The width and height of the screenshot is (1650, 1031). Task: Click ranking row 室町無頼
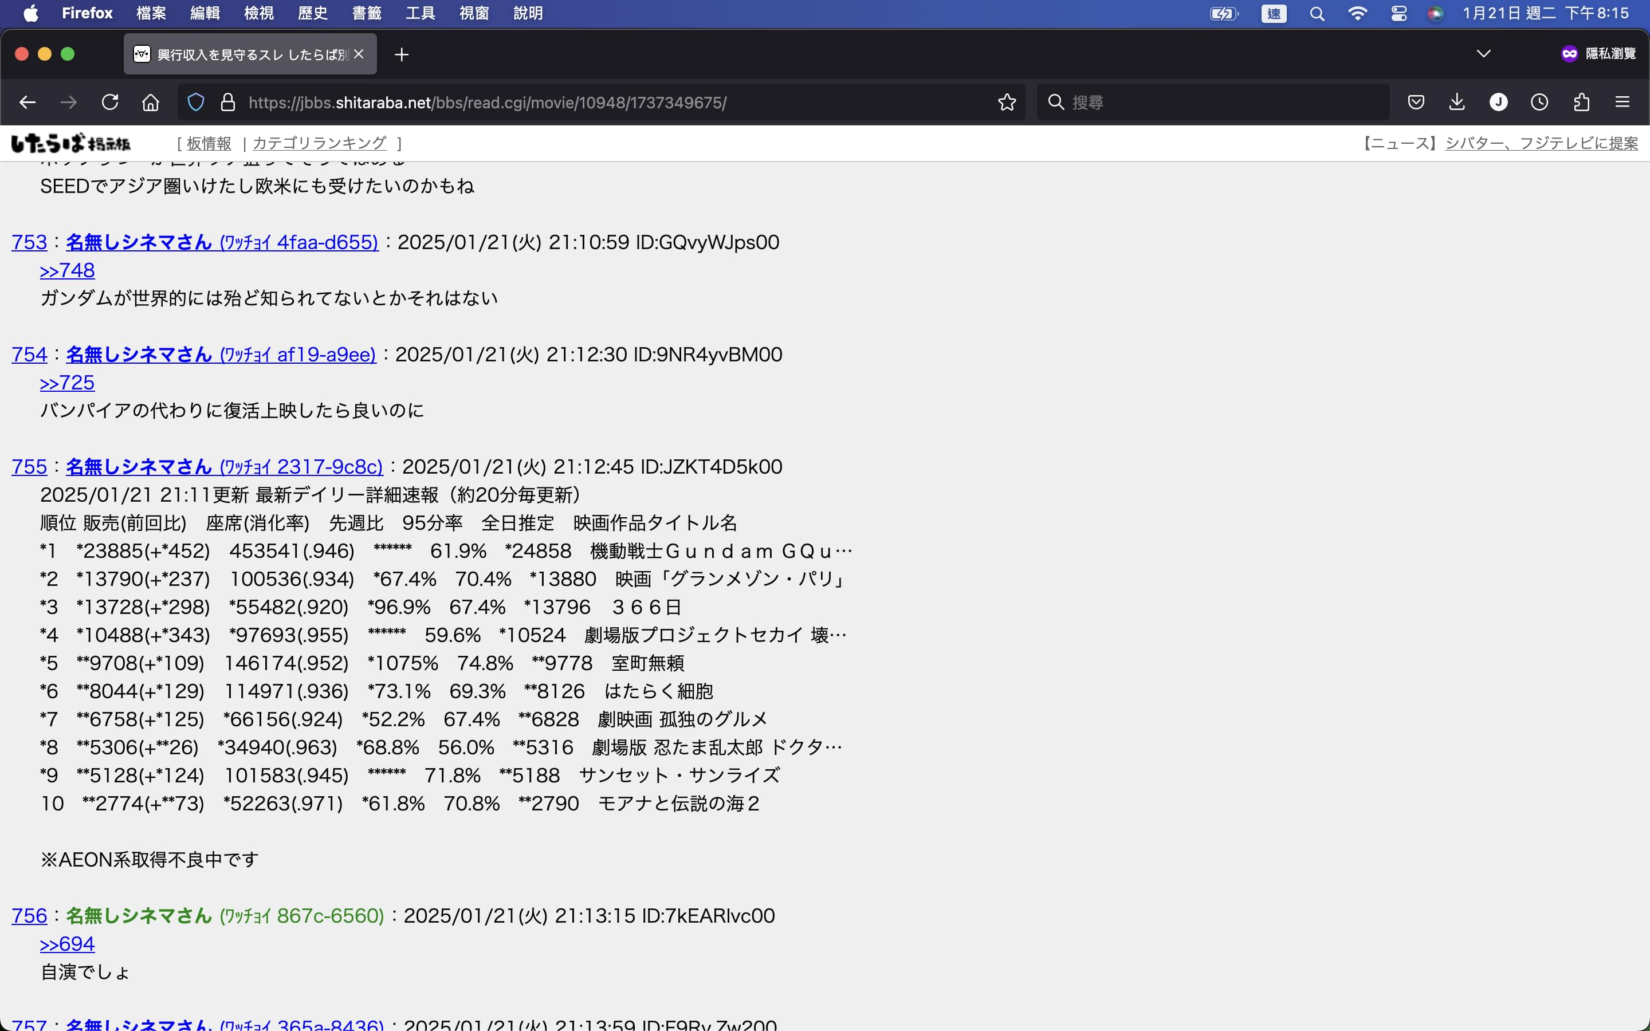[362, 663]
